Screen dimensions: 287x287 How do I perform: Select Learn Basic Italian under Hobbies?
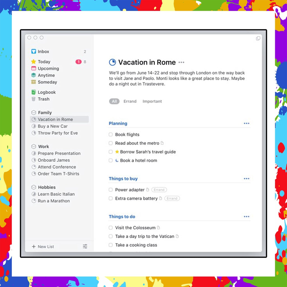pos(56,194)
